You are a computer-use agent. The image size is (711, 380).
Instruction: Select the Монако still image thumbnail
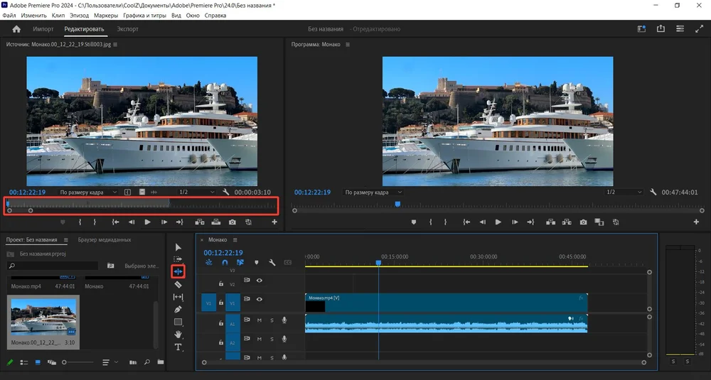(43, 316)
